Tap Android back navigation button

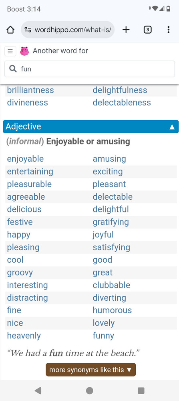(38, 391)
